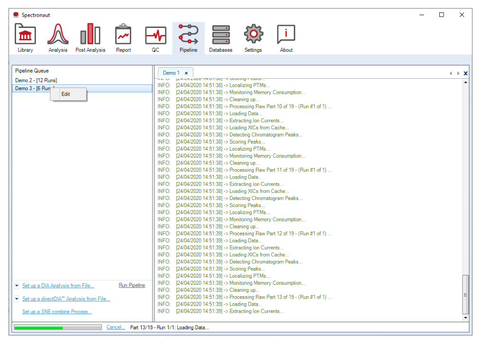This screenshot has width=481, height=344.
Task: Click the Run Pipeline link
Action: (x=132, y=285)
